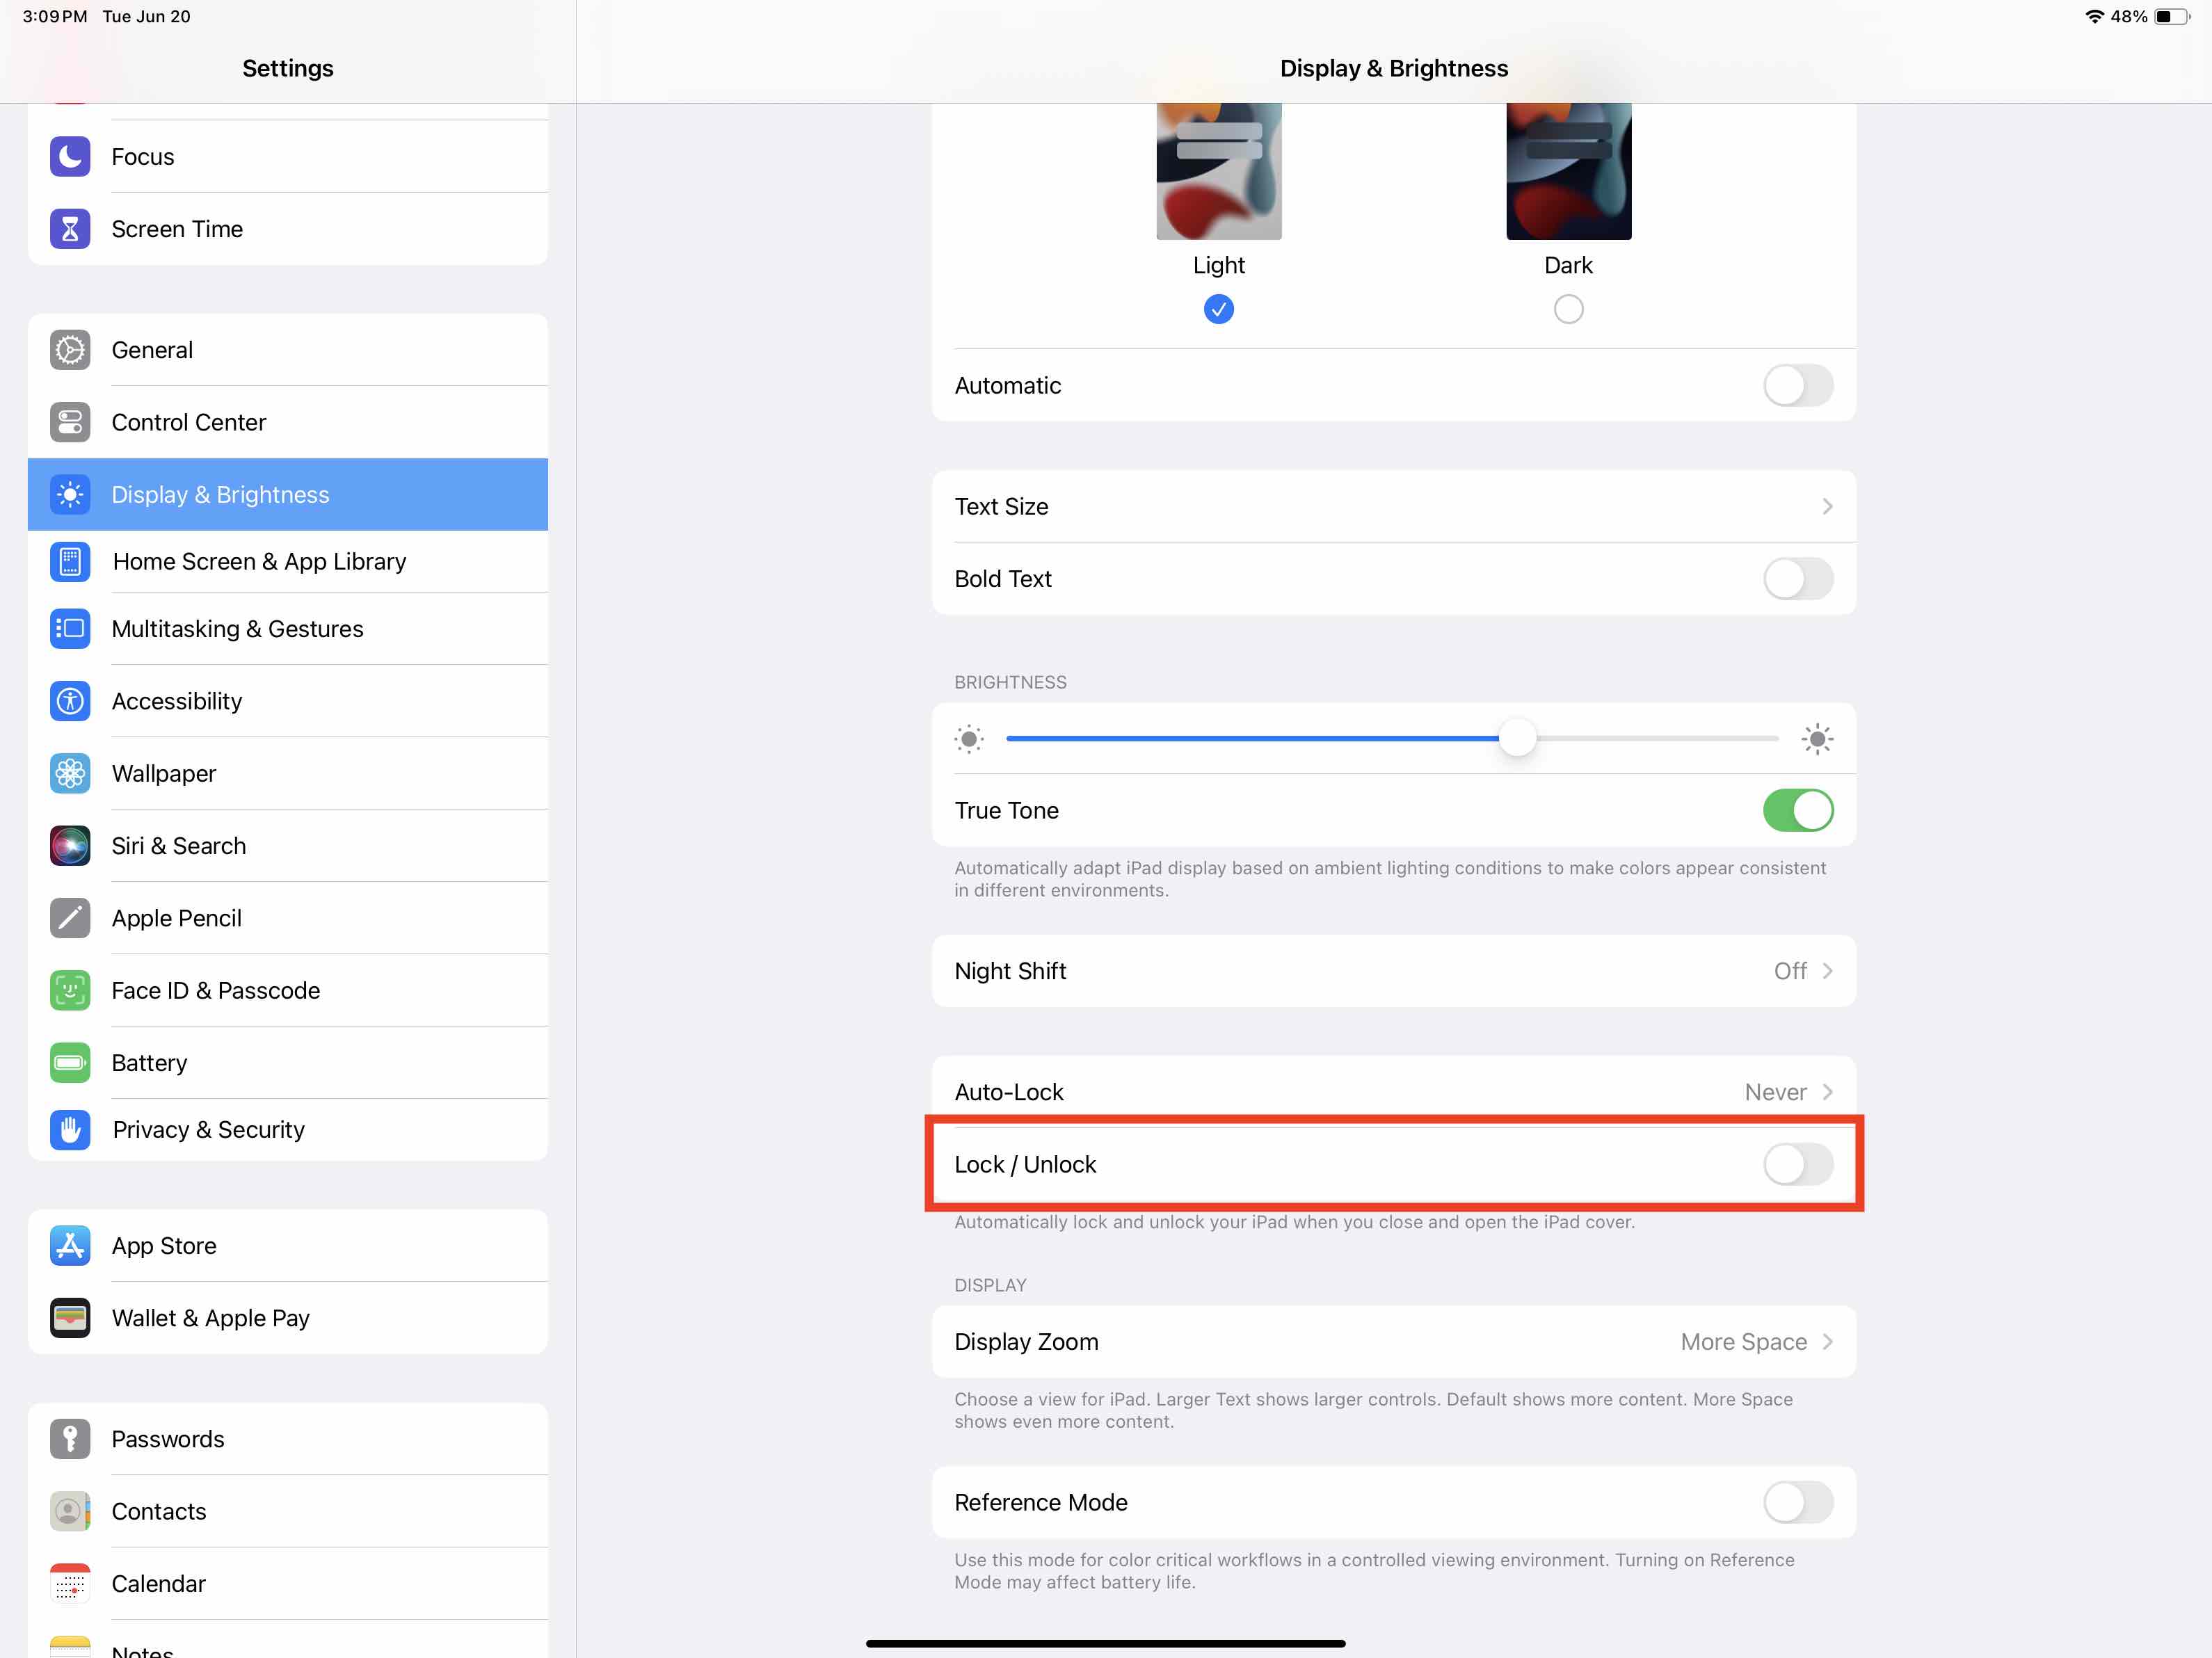Select the Face ID & Passcode icon

click(70, 990)
